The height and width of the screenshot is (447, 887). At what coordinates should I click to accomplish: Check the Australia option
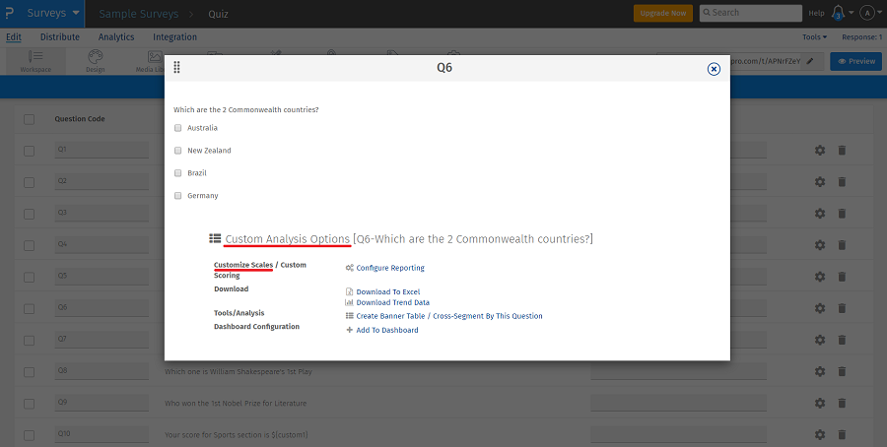click(178, 128)
